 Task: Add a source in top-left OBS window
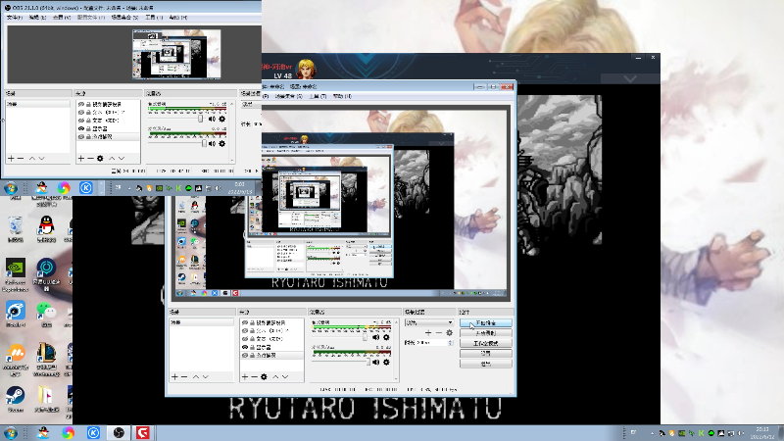point(81,158)
